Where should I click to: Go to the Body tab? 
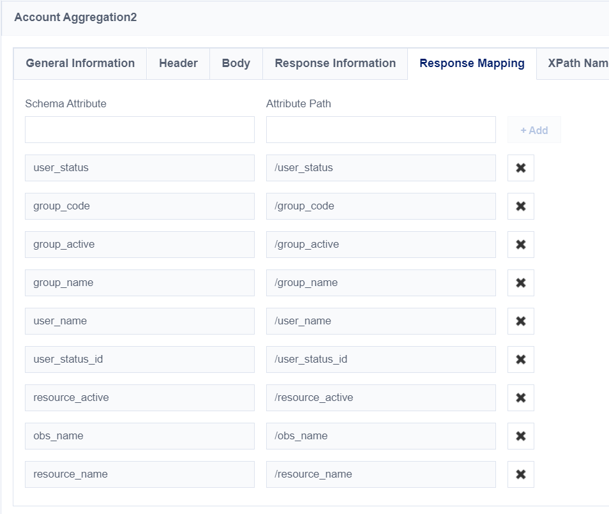pos(236,63)
